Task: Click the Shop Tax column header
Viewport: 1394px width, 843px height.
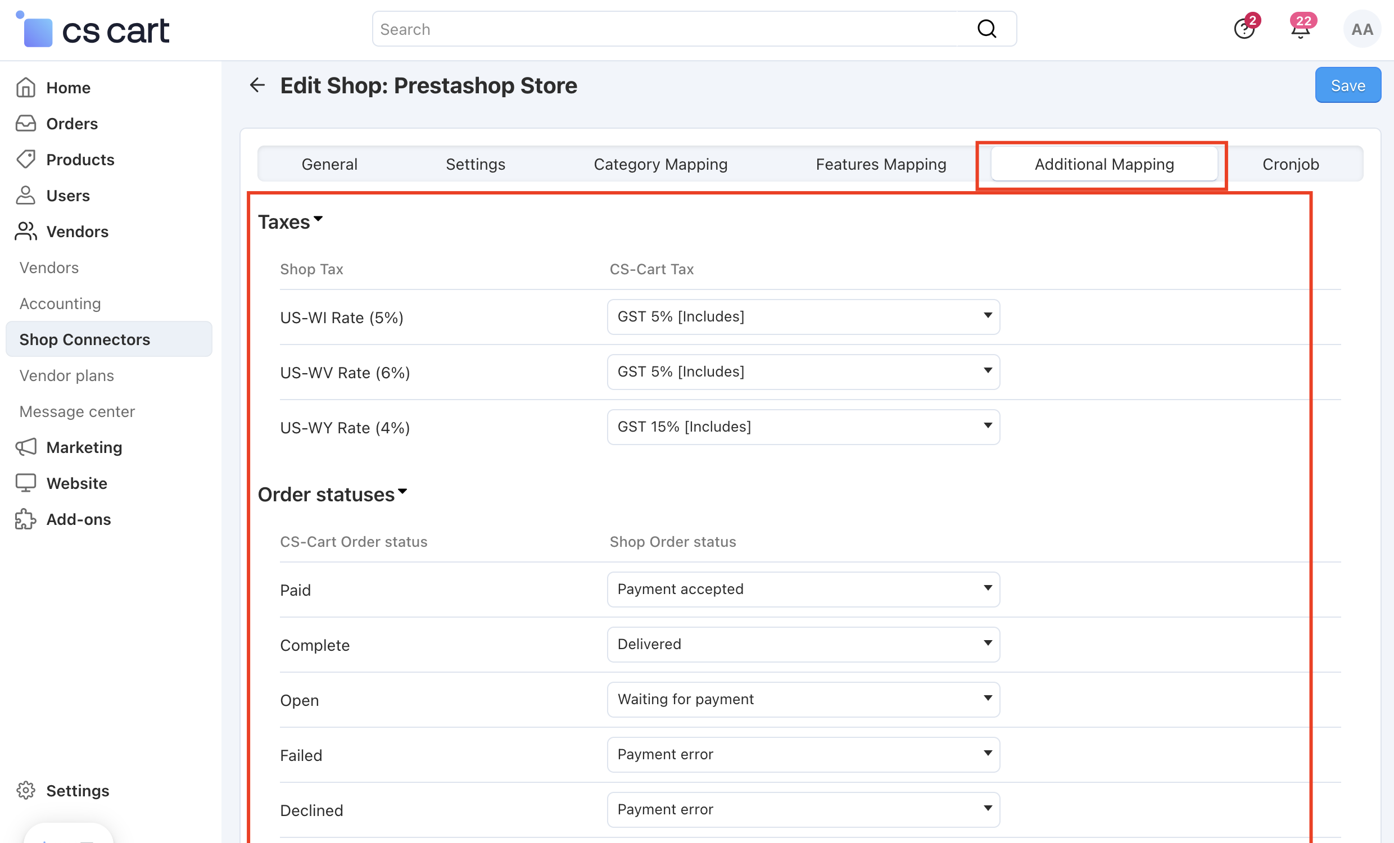Action: [312, 269]
